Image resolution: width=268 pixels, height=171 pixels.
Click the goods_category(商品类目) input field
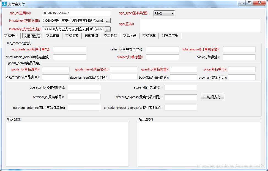pos(56,77)
